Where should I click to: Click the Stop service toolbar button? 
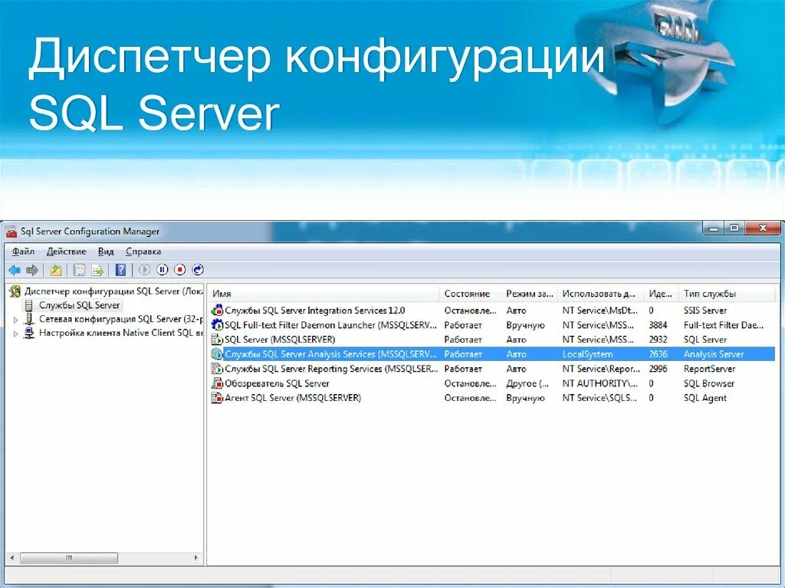pos(180,270)
